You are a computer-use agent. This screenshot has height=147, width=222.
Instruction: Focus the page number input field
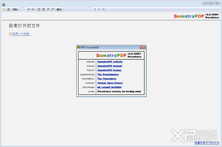point(22,10)
